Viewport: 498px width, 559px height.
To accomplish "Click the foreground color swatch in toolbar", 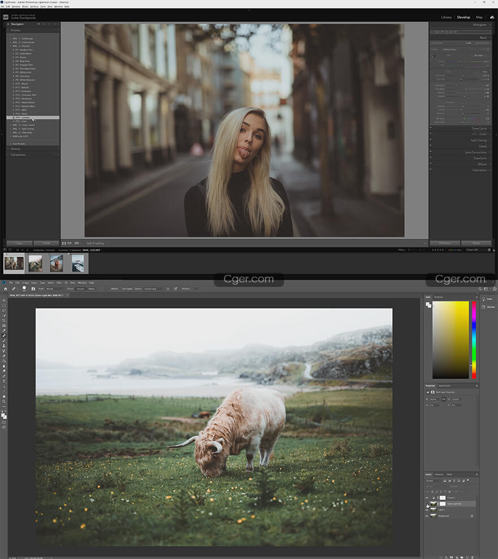I will pyautogui.click(x=3, y=415).
